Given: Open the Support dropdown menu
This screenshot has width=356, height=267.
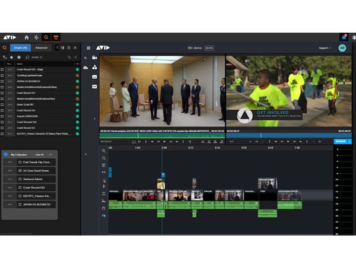Looking at the screenshot, I should 325,47.
